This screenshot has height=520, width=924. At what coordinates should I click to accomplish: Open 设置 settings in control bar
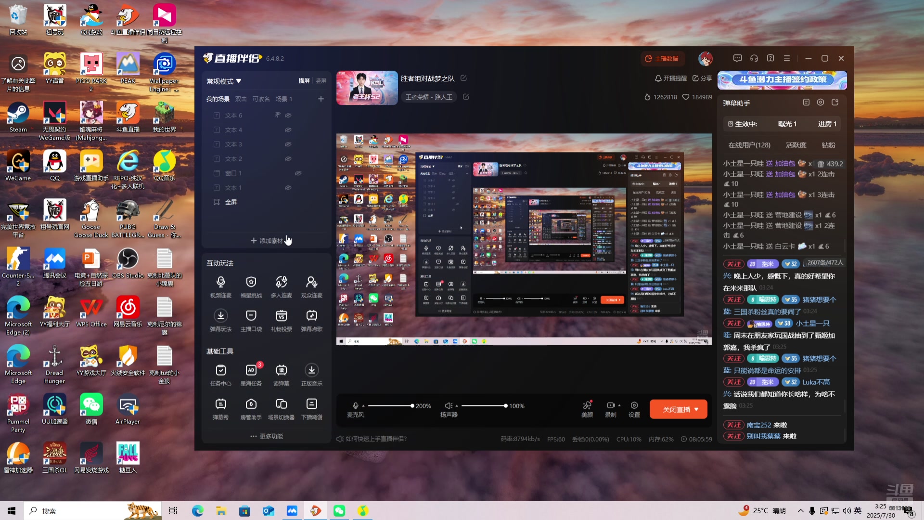(x=634, y=409)
